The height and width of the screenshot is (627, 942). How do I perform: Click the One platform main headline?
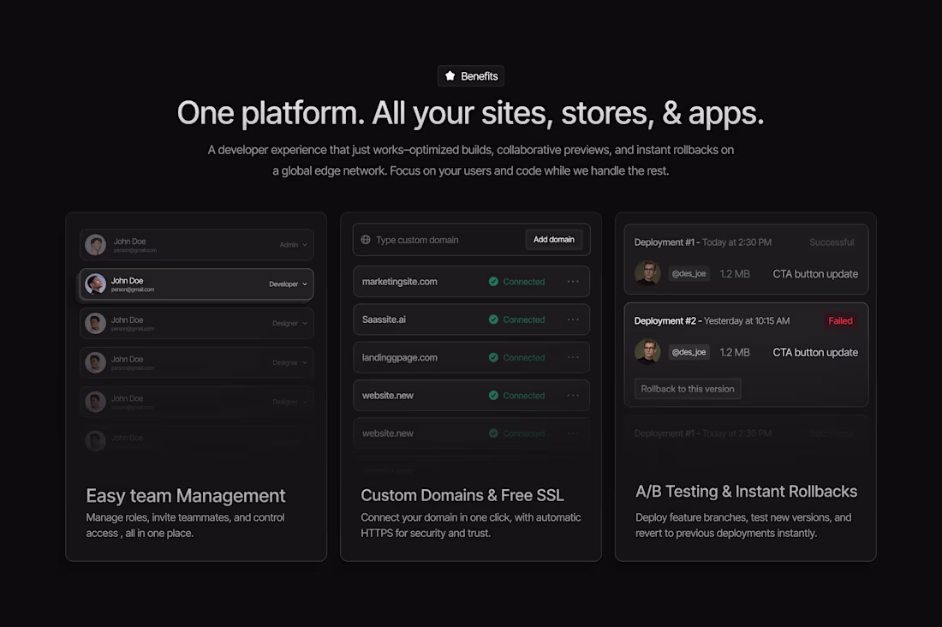[470, 113]
